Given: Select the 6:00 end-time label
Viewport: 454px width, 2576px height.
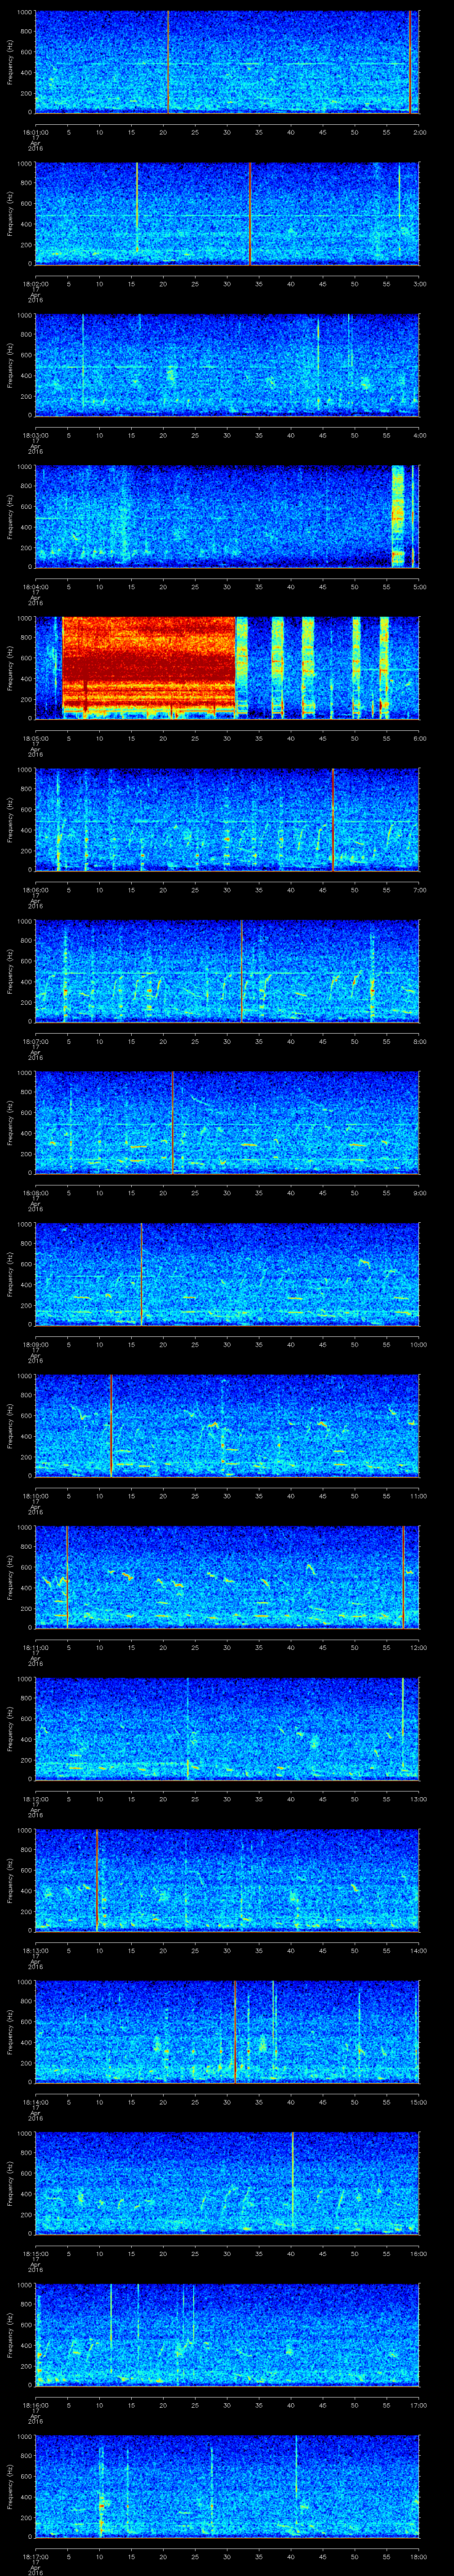Looking at the screenshot, I should click(x=419, y=738).
